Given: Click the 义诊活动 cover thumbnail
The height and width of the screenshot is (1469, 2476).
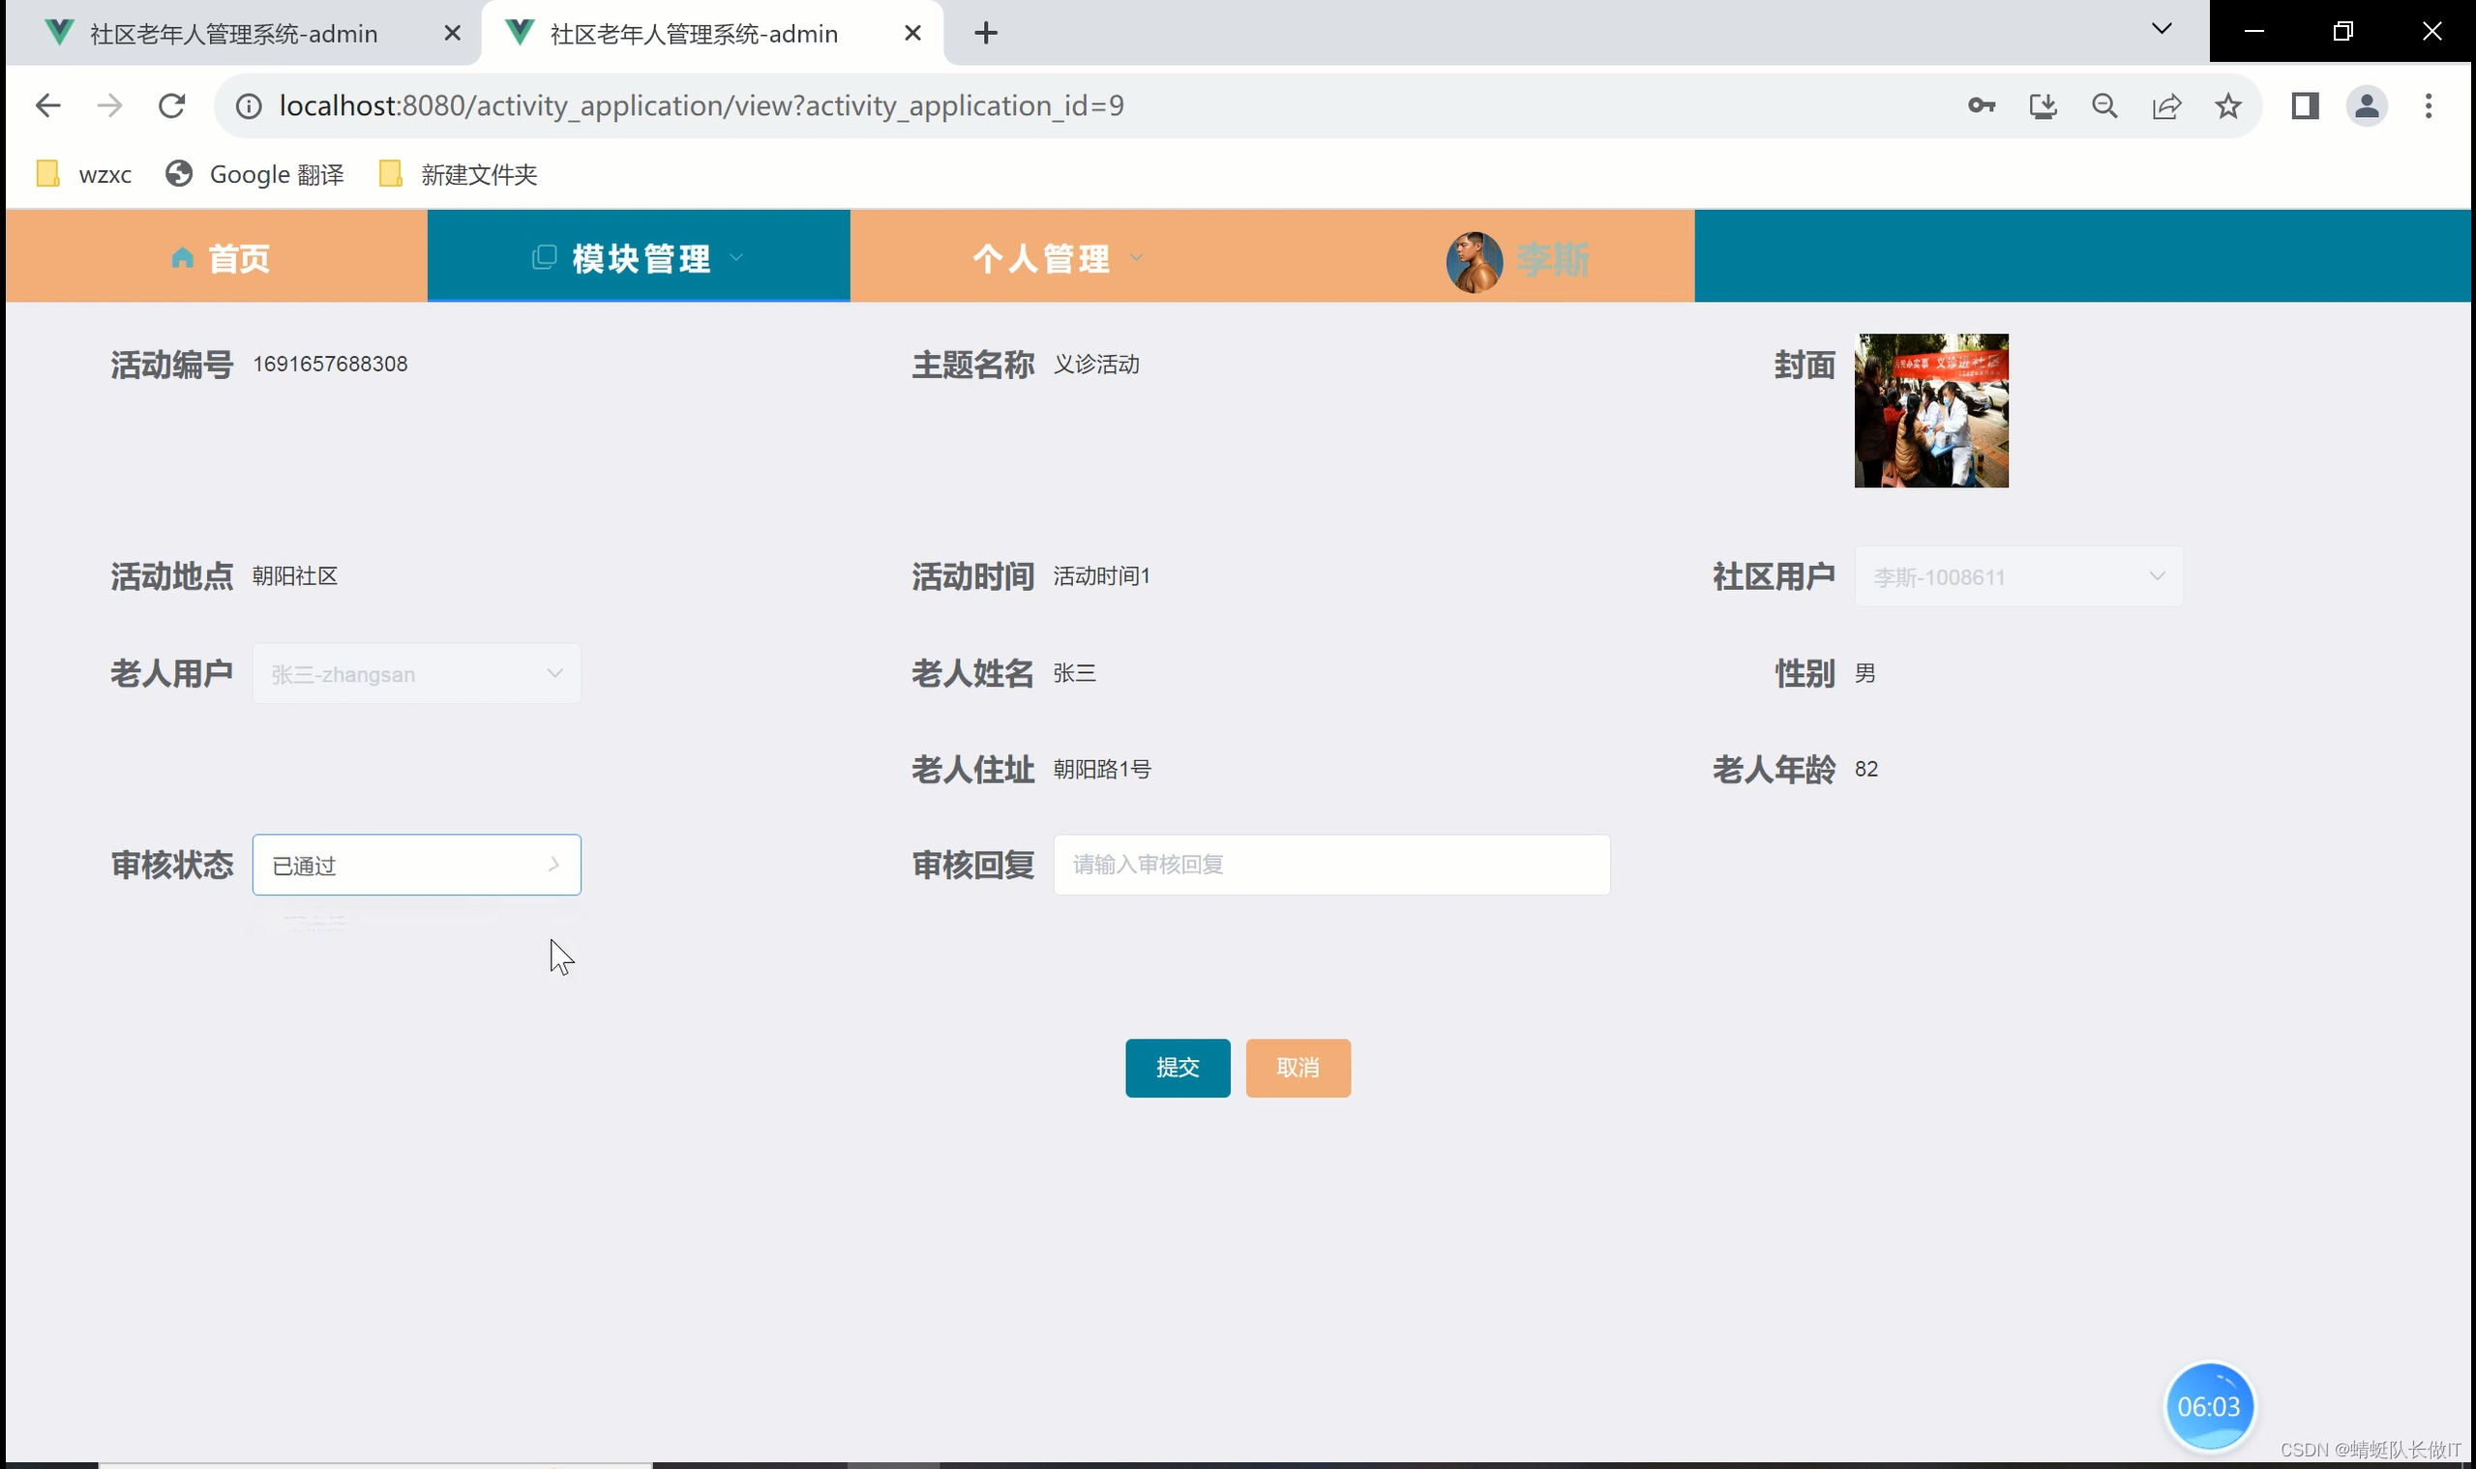Looking at the screenshot, I should pyautogui.click(x=1930, y=411).
